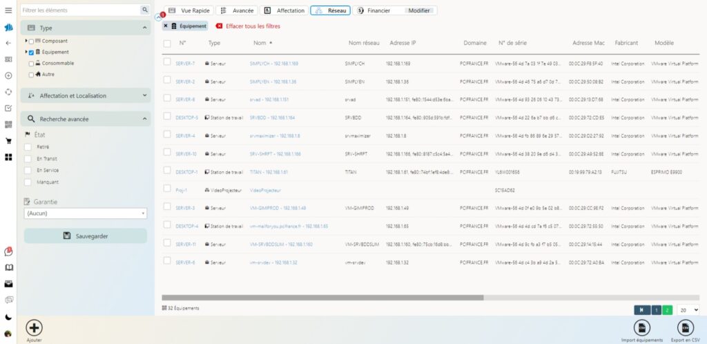This screenshot has width=707, height=344.
Task: Switch to the Financier tab
Action: point(378,10)
